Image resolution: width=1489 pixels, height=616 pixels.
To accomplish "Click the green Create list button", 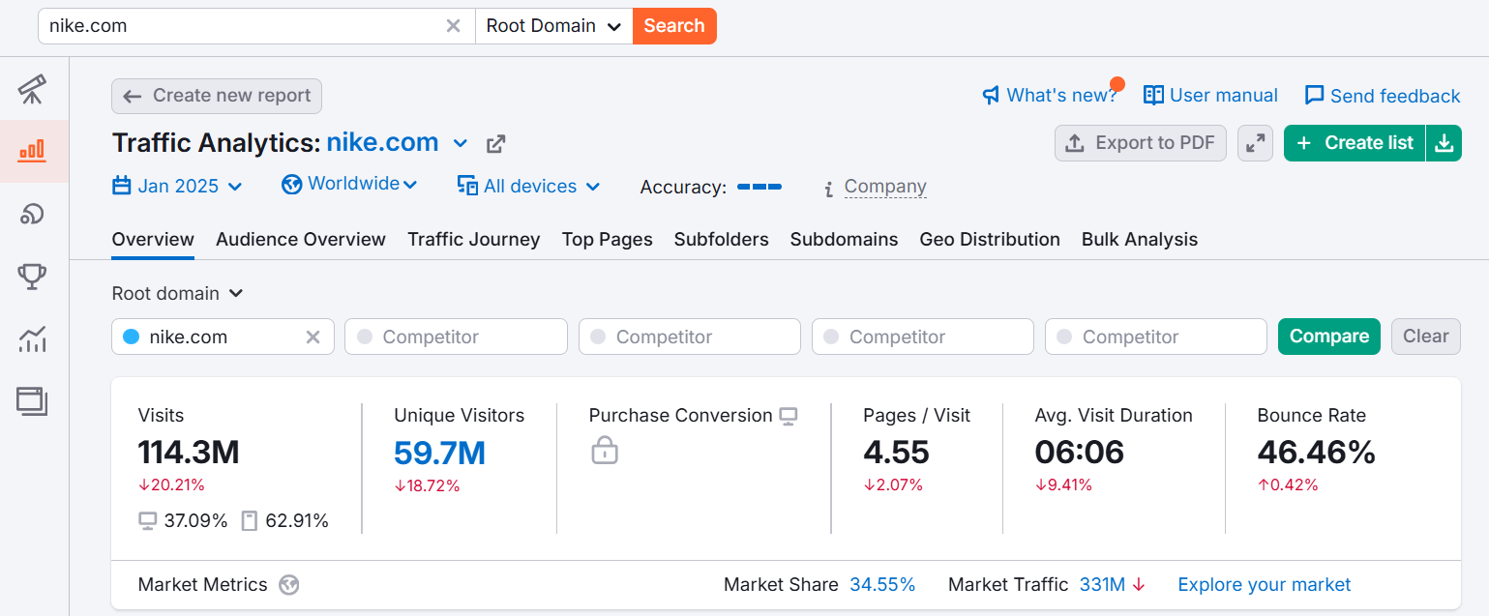I will pos(1355,143).
